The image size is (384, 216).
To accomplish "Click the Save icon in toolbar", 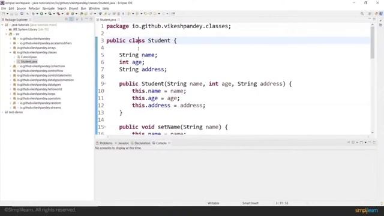I will pyautogui.click(x=11, y=14).
